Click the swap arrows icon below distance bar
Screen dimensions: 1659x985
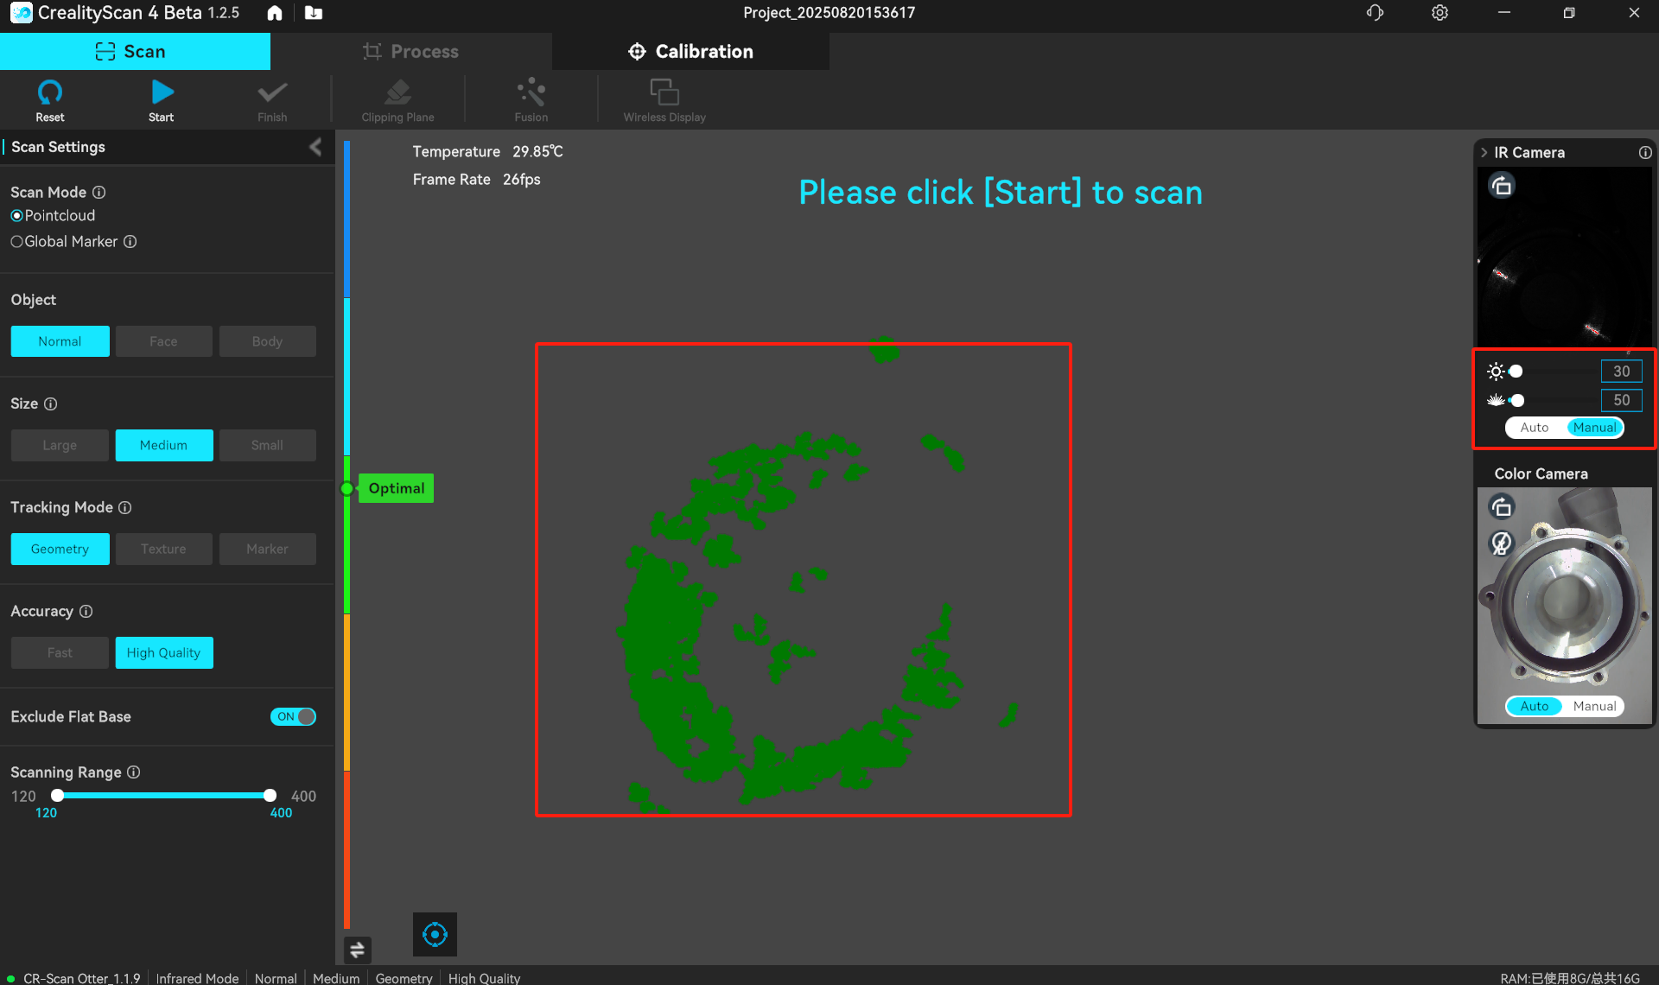tap(357, 950)
